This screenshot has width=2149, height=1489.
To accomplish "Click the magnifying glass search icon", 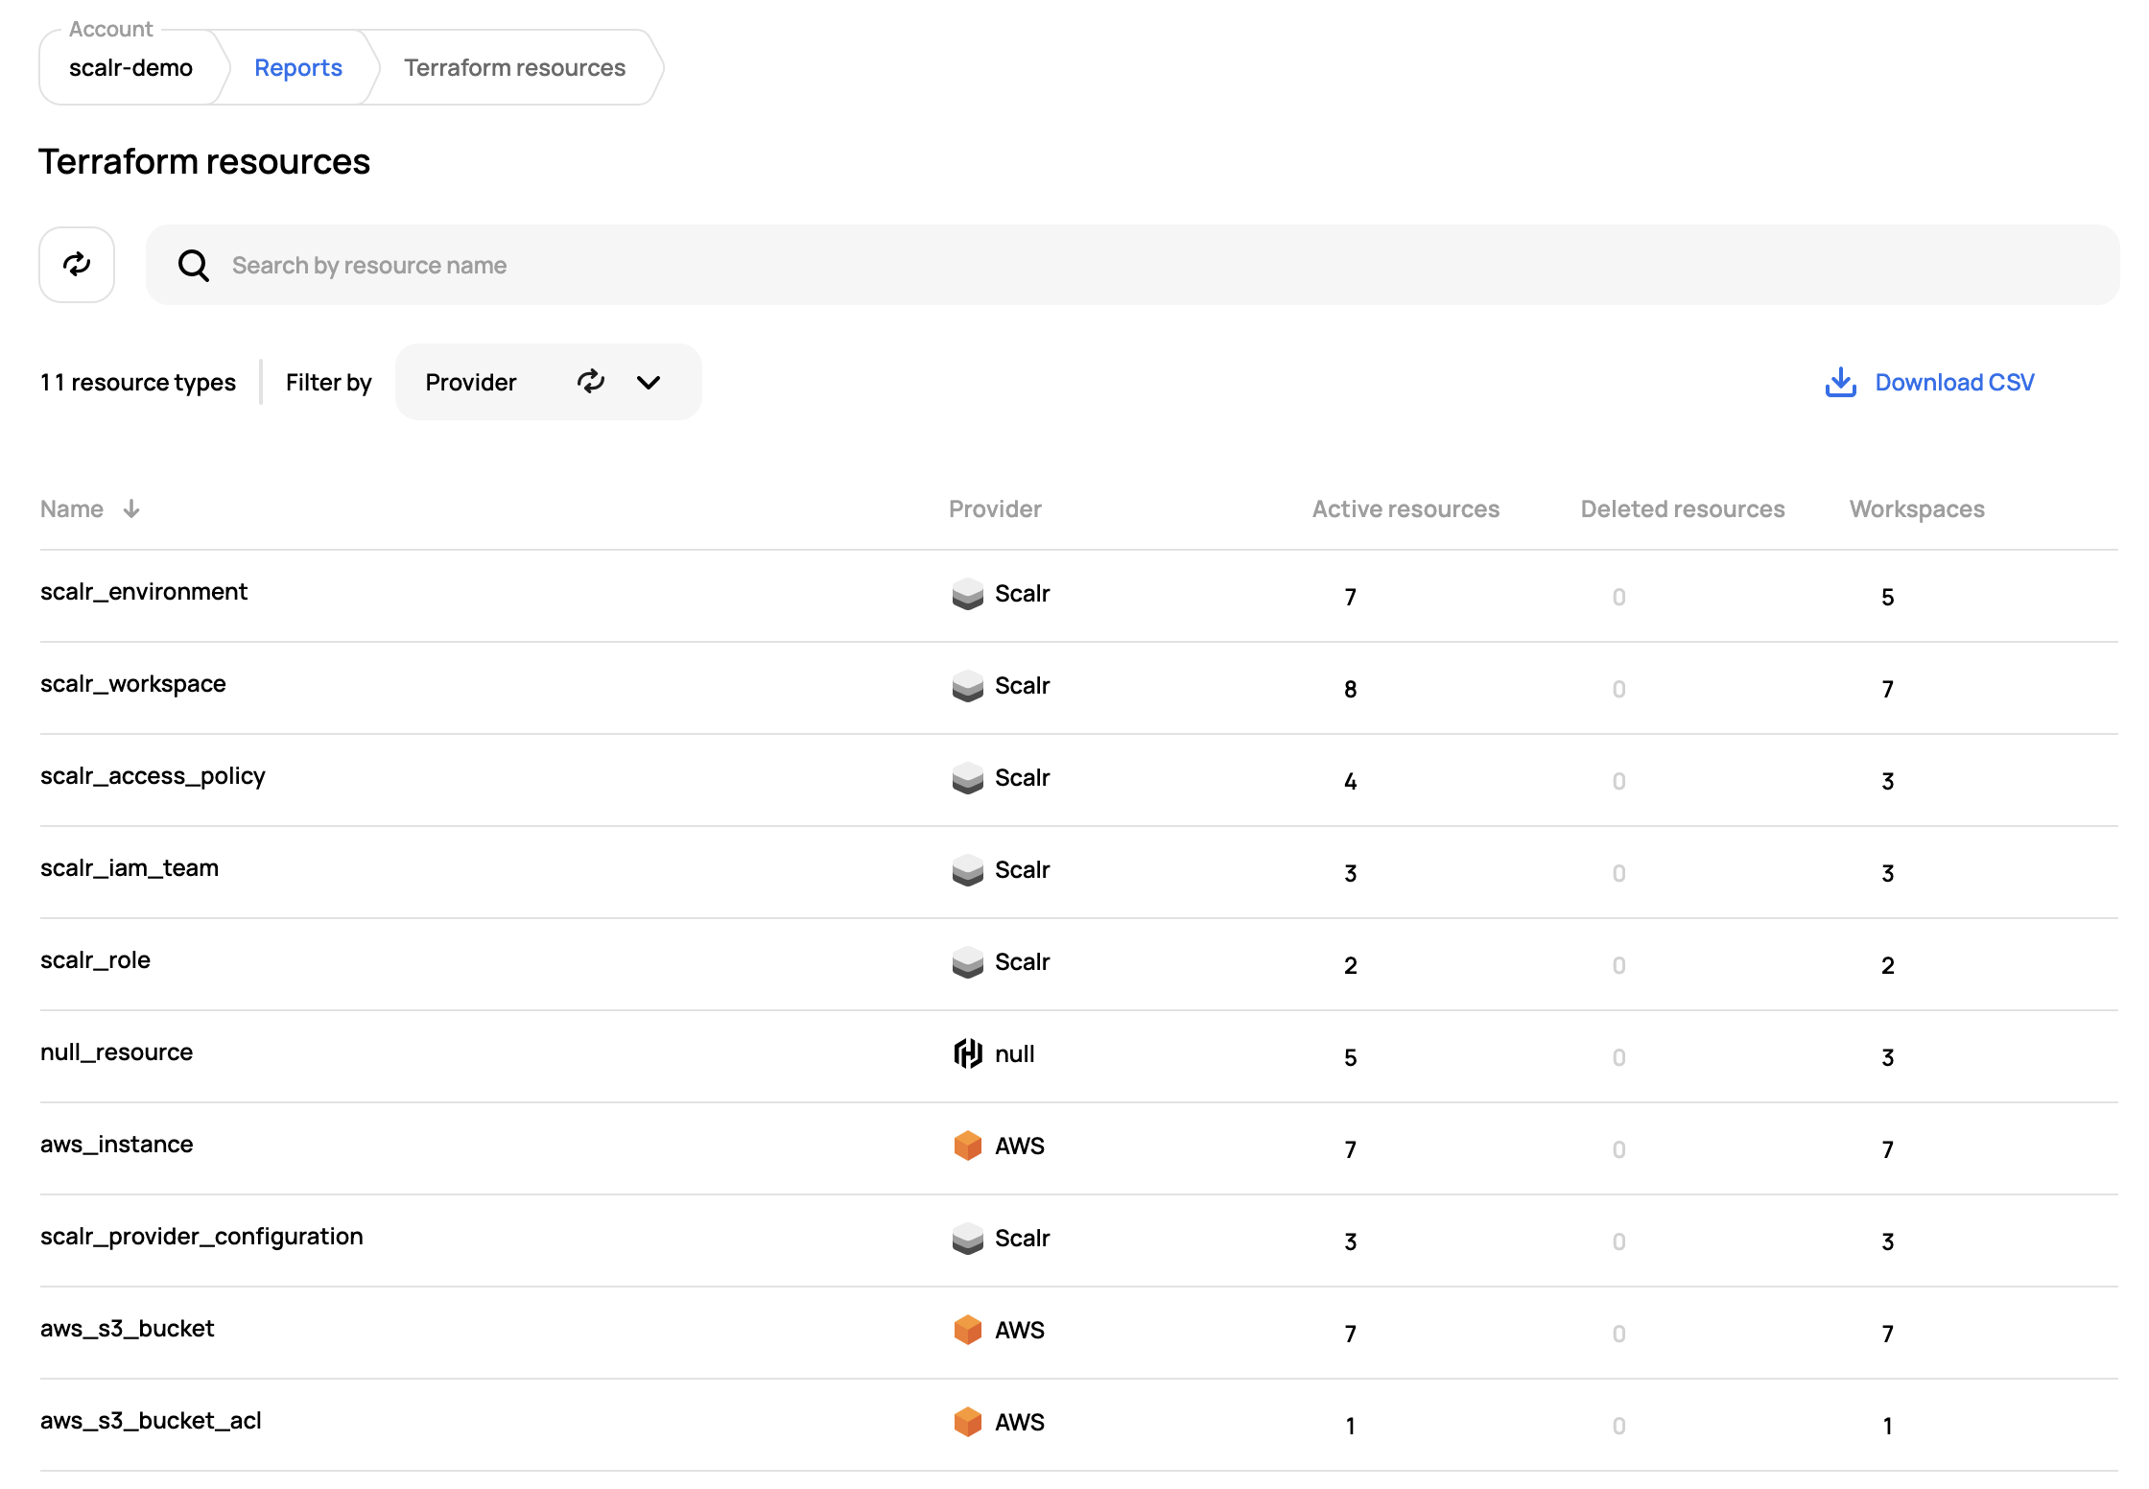I will [x=194, y=266].
